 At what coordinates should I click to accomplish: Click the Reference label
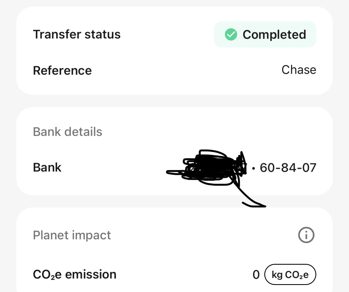point(62,71)
